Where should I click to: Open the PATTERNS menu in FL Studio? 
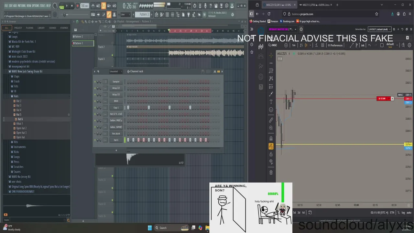coord(22,6)
